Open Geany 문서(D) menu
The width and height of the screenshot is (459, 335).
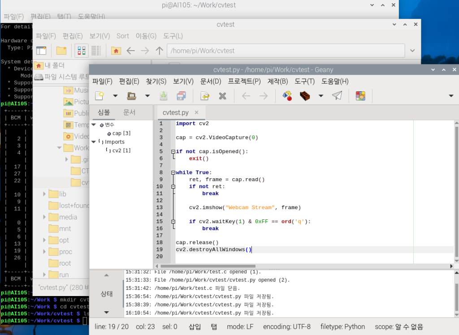point(211,82)
